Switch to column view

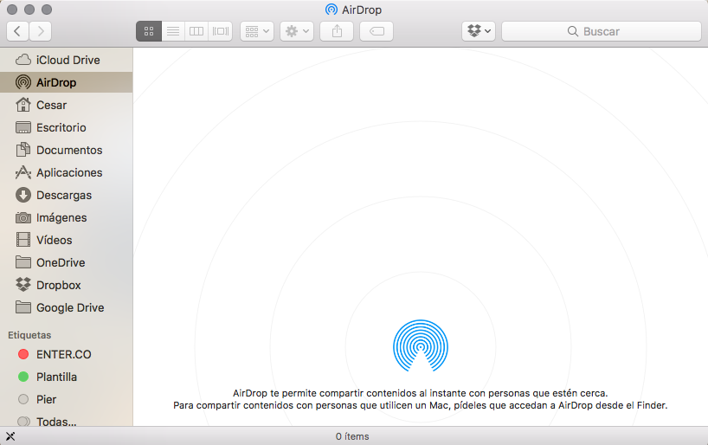click(196, 31)
